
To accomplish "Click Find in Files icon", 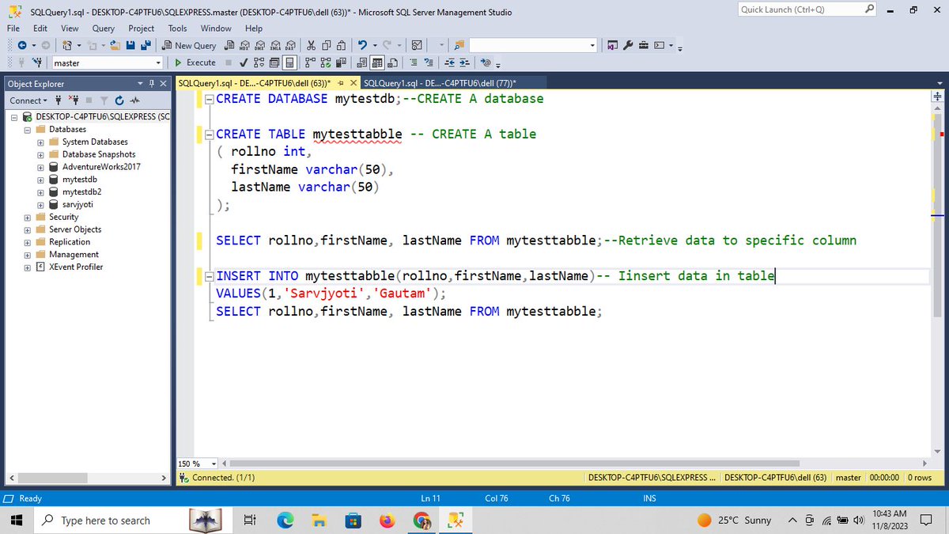I will pos(459,46).
